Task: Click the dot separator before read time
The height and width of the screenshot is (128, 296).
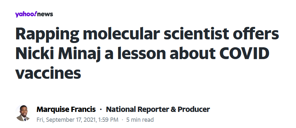Action: click(x=122, y=120)
